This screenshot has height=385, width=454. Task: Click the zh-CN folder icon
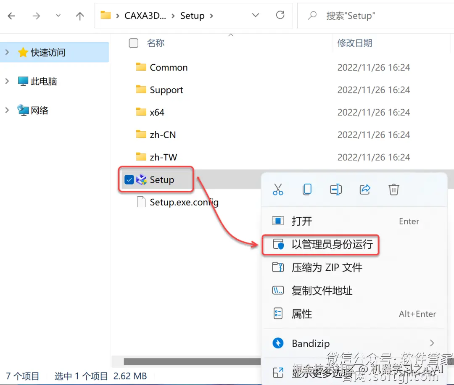[141, 134]
